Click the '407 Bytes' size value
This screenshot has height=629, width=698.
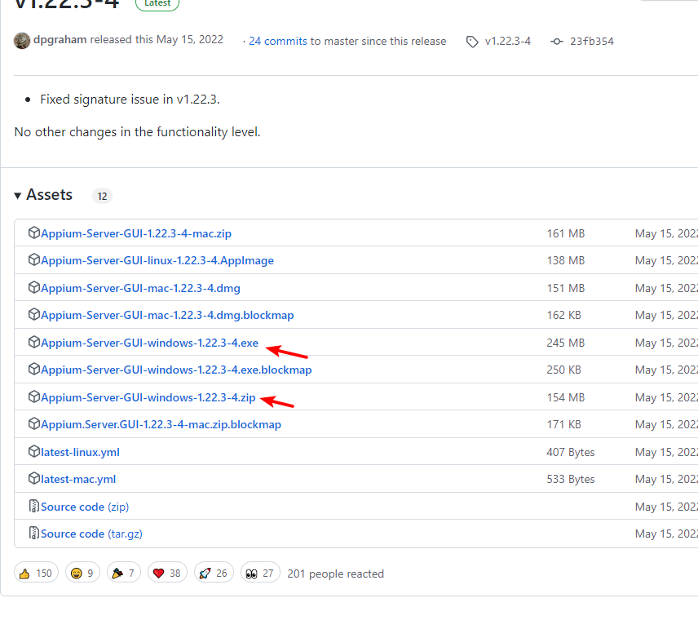click(x=571, y=452)
